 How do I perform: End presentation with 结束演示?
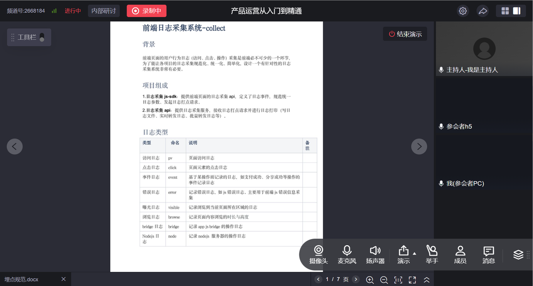pos(405,34)
